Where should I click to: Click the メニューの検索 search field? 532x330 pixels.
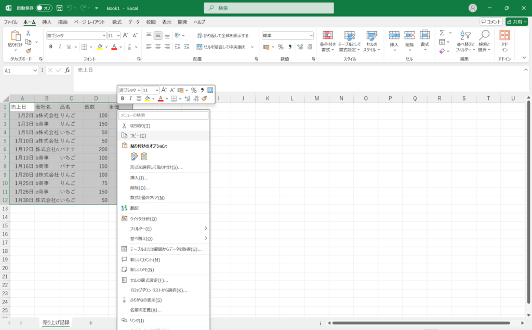coord(163,116)
